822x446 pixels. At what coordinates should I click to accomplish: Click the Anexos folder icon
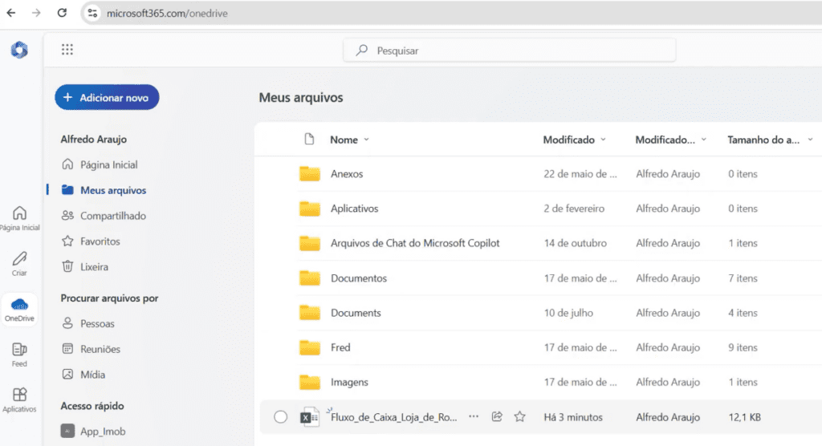[310, 173]
